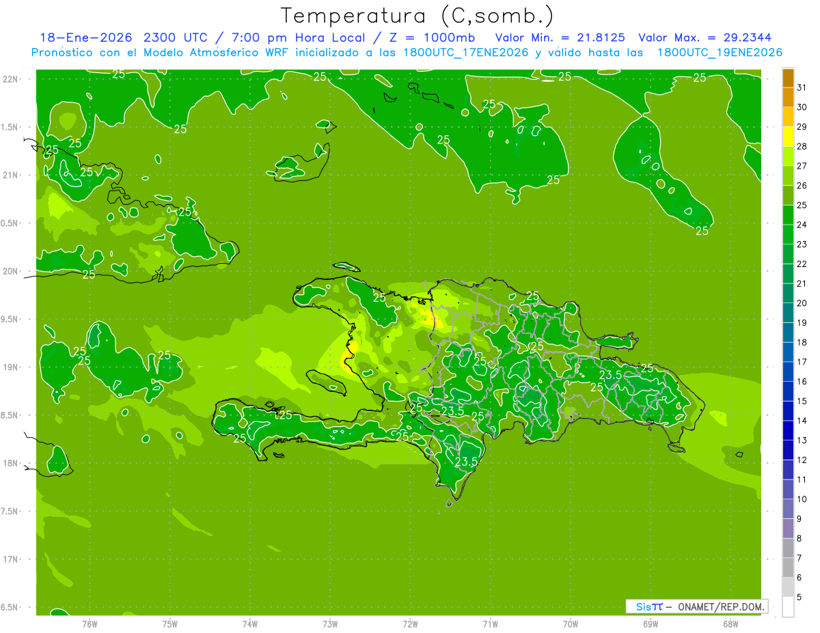Click the legend scale label '14'
Screen dimensions: 820x633
click(802, 421)
